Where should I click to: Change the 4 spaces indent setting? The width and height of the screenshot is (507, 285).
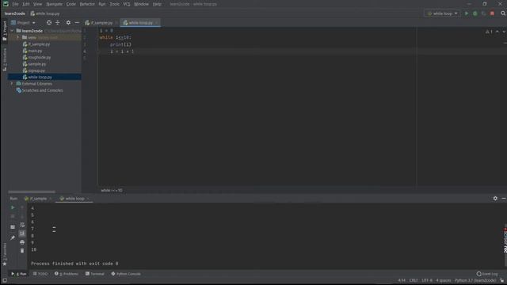pos(444,280)
